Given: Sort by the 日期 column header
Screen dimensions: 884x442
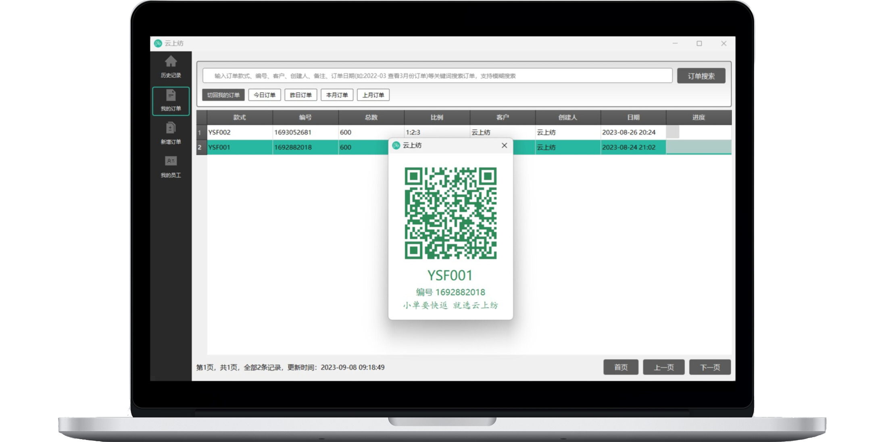Looking at the screenshot, I should coord(633,117).
